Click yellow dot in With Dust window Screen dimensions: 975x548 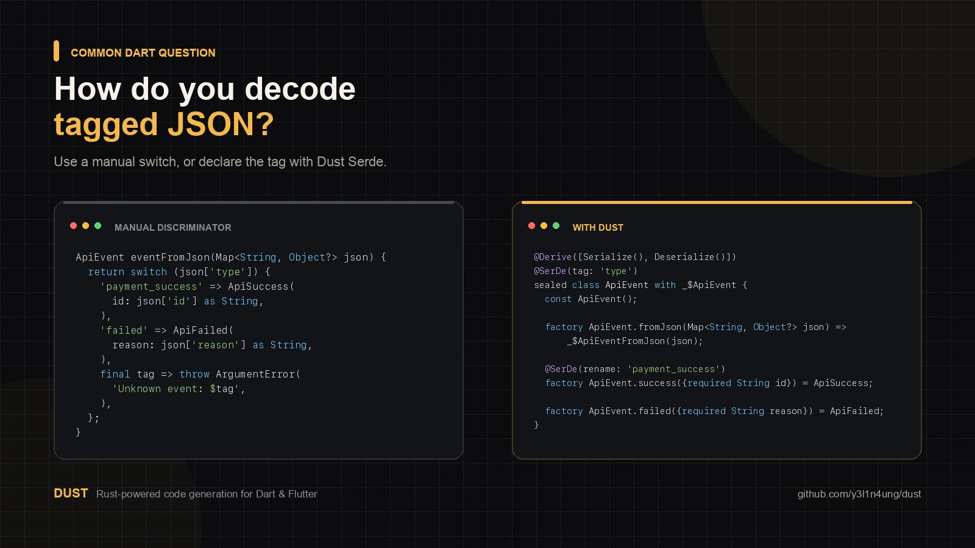[x=544, y=226]
